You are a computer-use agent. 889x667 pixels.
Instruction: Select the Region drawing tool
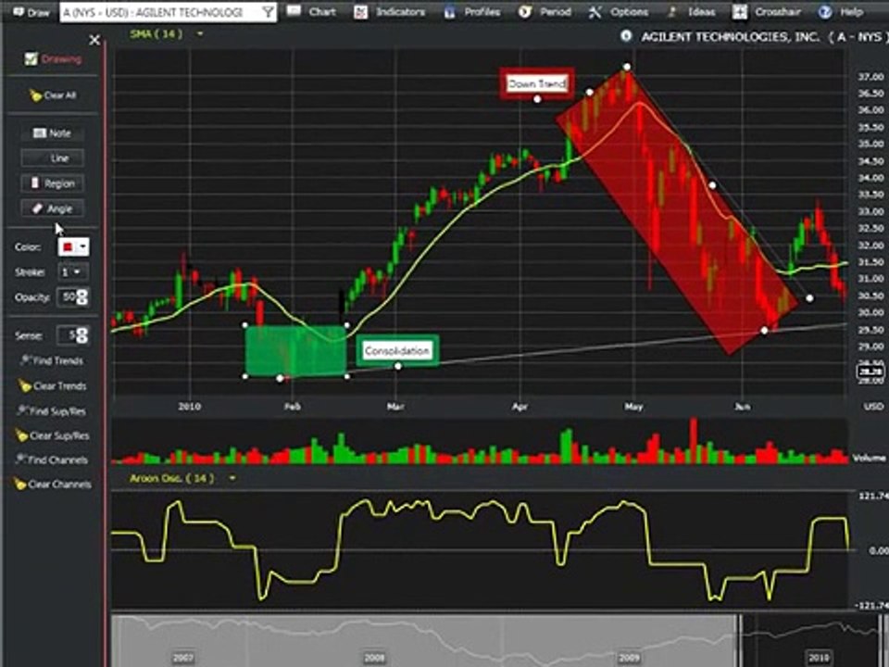[x=52, y=183]
